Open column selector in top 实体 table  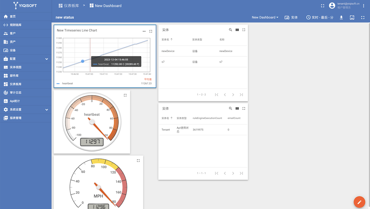(x=237, y=30)
